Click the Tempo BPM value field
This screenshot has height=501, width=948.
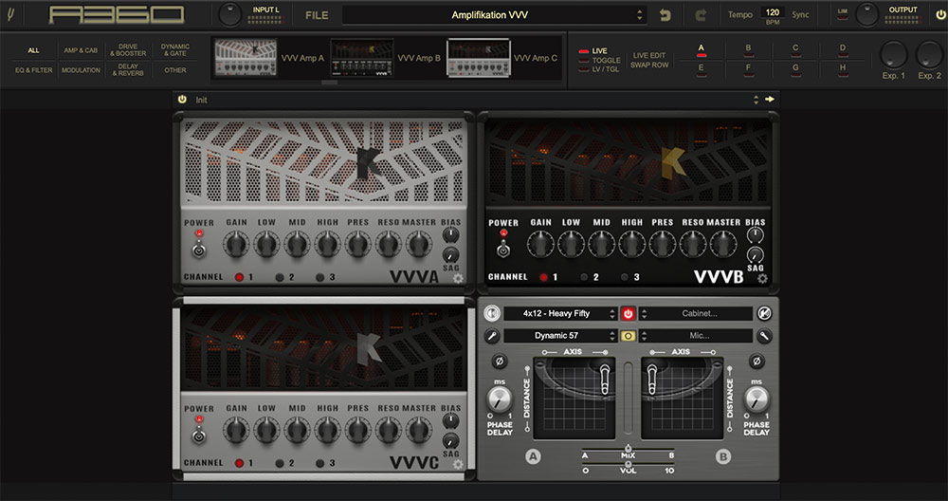click(x=773, y=12)
